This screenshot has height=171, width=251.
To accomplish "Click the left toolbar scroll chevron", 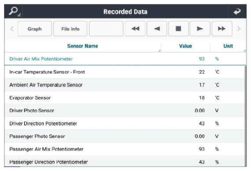I will coord(12,29).
